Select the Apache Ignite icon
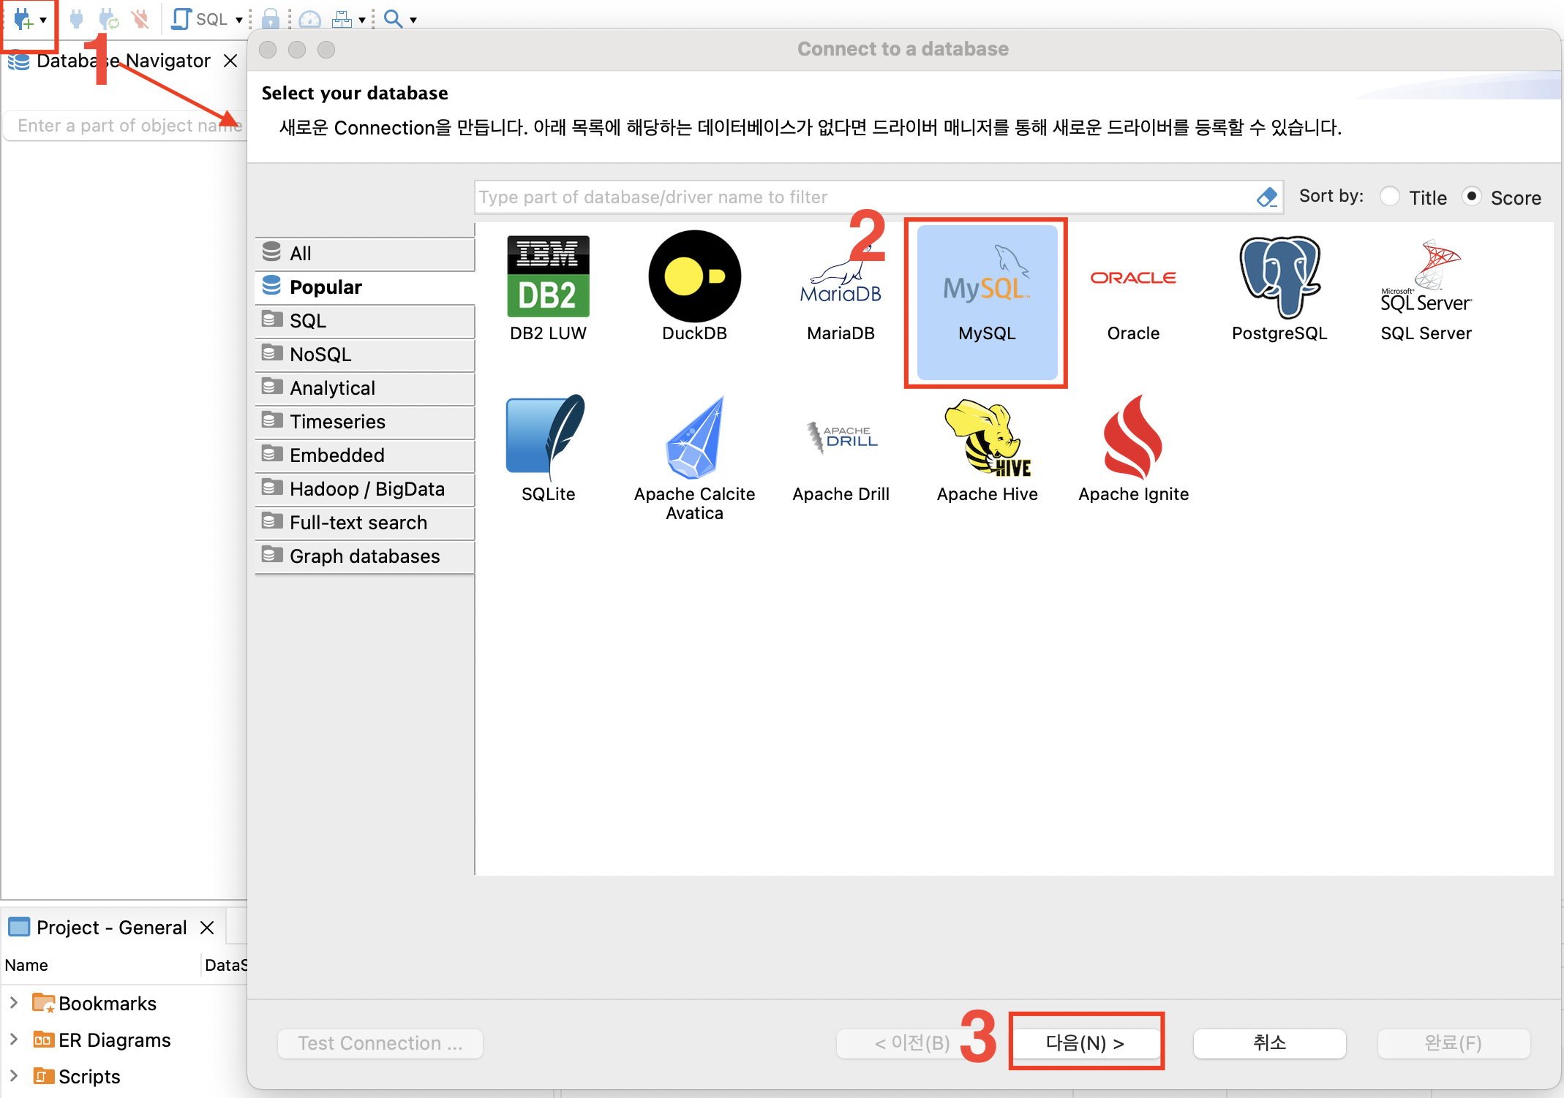The image size is (1564, 1098). 1132,438
